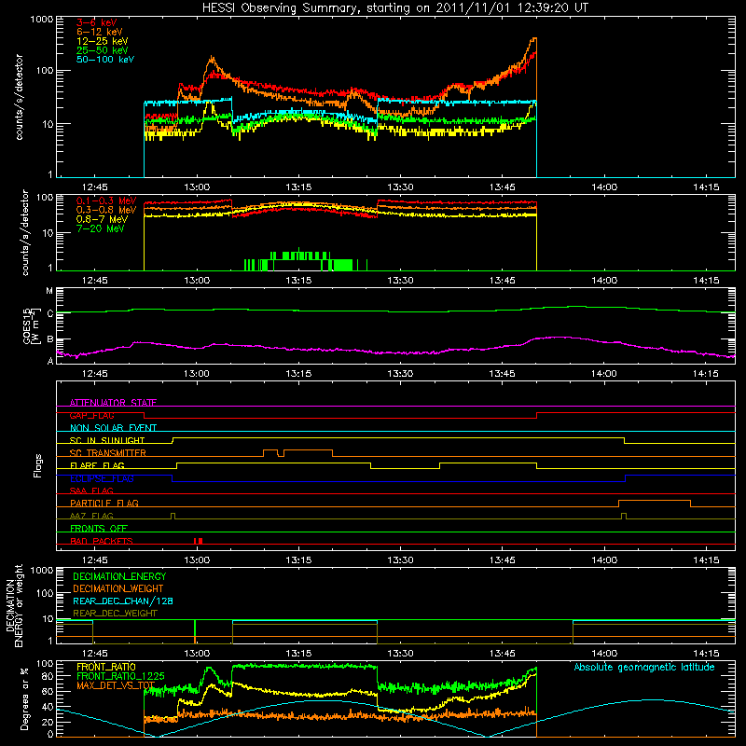Click the GOES15 W m-2 axis label
Screen dimensions: 746x746
pyautogui.click(x=32, y=325)
